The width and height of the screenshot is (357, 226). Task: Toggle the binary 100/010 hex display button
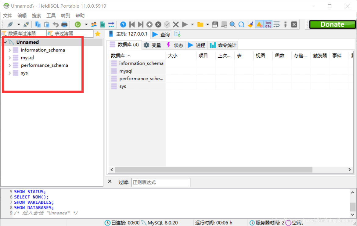pos(268,24)
